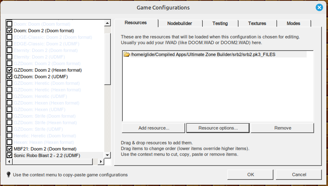Enable GZDoom: Strife (Doom format)

pyautogui.click(x=9, y=116)
